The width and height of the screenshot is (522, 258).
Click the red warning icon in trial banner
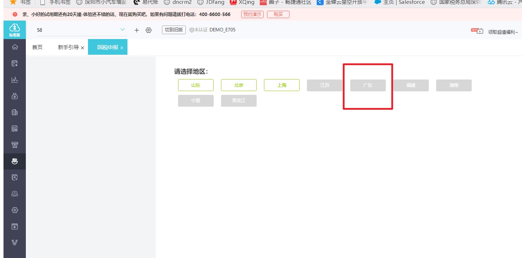pos(15,15)
